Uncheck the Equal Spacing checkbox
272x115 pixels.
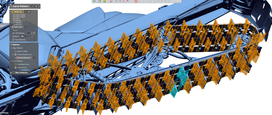coord(13,40)
